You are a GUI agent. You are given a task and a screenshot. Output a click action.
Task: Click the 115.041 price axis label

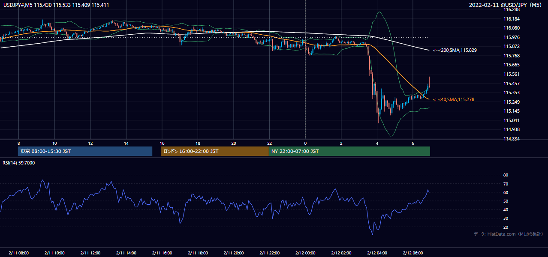click(512, 120)
